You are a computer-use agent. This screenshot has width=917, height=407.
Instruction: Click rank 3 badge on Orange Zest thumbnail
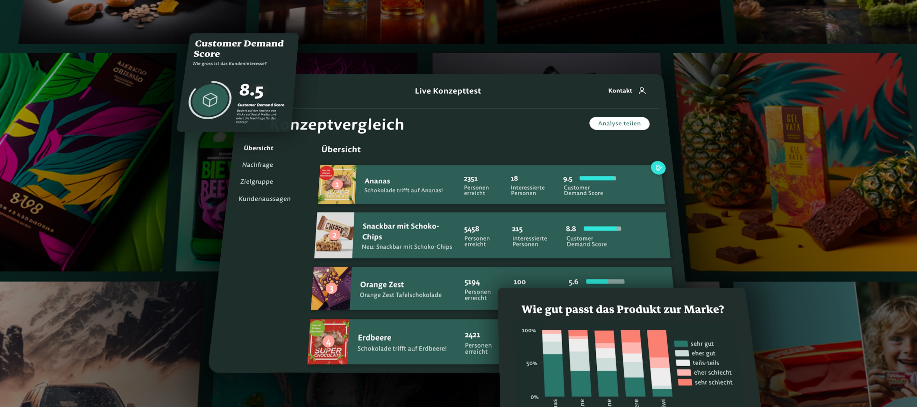pos(331,288)
